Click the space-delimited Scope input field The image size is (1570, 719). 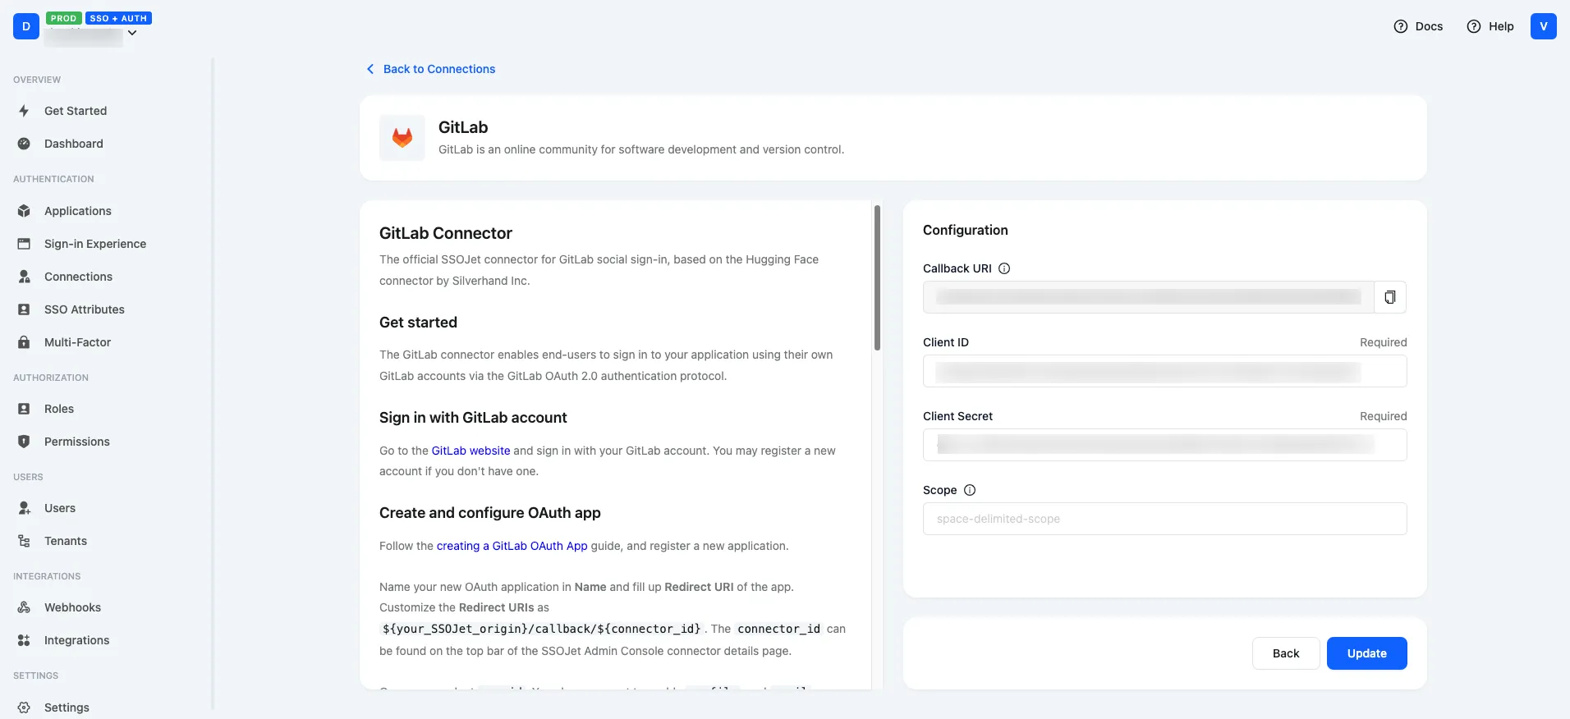(1164, 519)
